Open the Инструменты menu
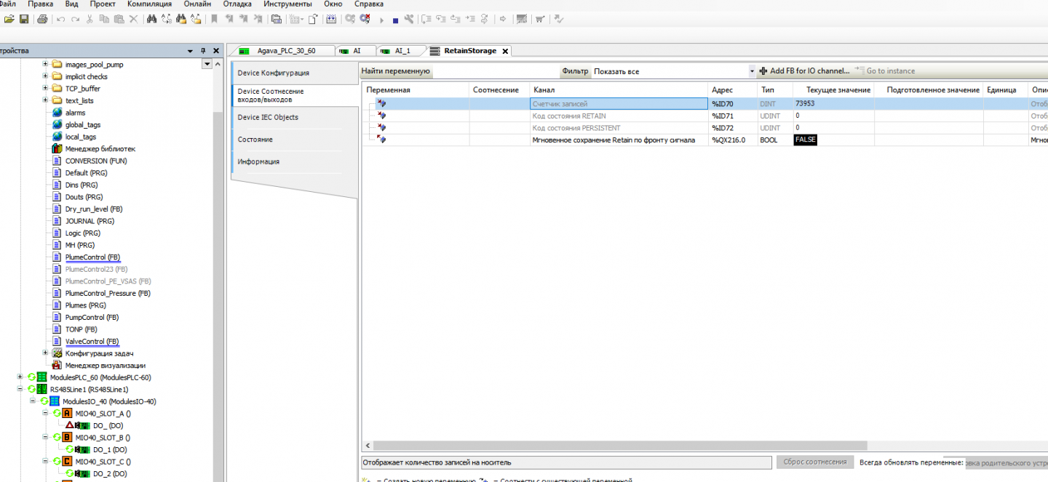 pyautogui.click(x=288, y=4)
